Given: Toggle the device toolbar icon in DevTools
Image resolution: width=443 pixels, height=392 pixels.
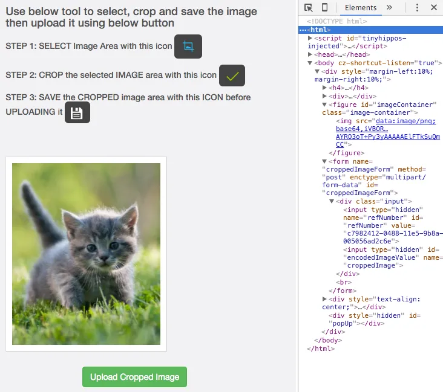Looking at the screenshot, I should tap(324, 7).
